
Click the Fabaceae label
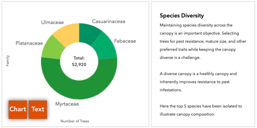point(125,41)
